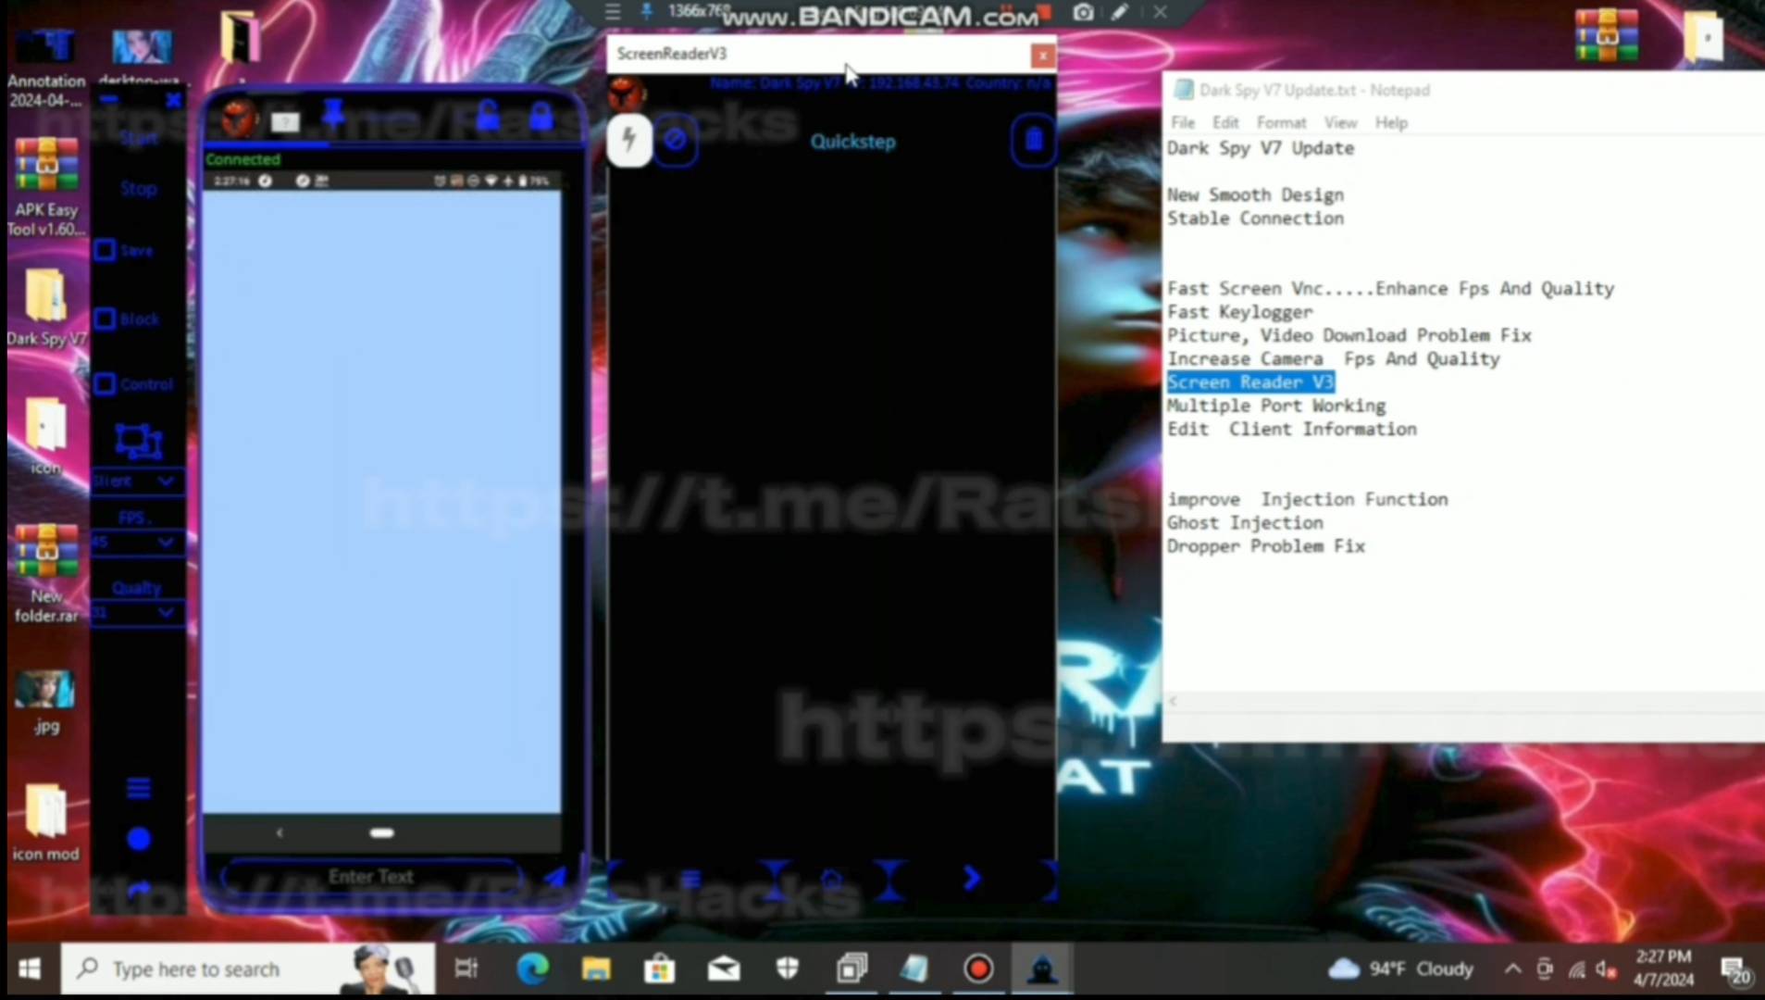
Task: Click the trash can icon in ScreenReaderV3
Action: 1033,142
